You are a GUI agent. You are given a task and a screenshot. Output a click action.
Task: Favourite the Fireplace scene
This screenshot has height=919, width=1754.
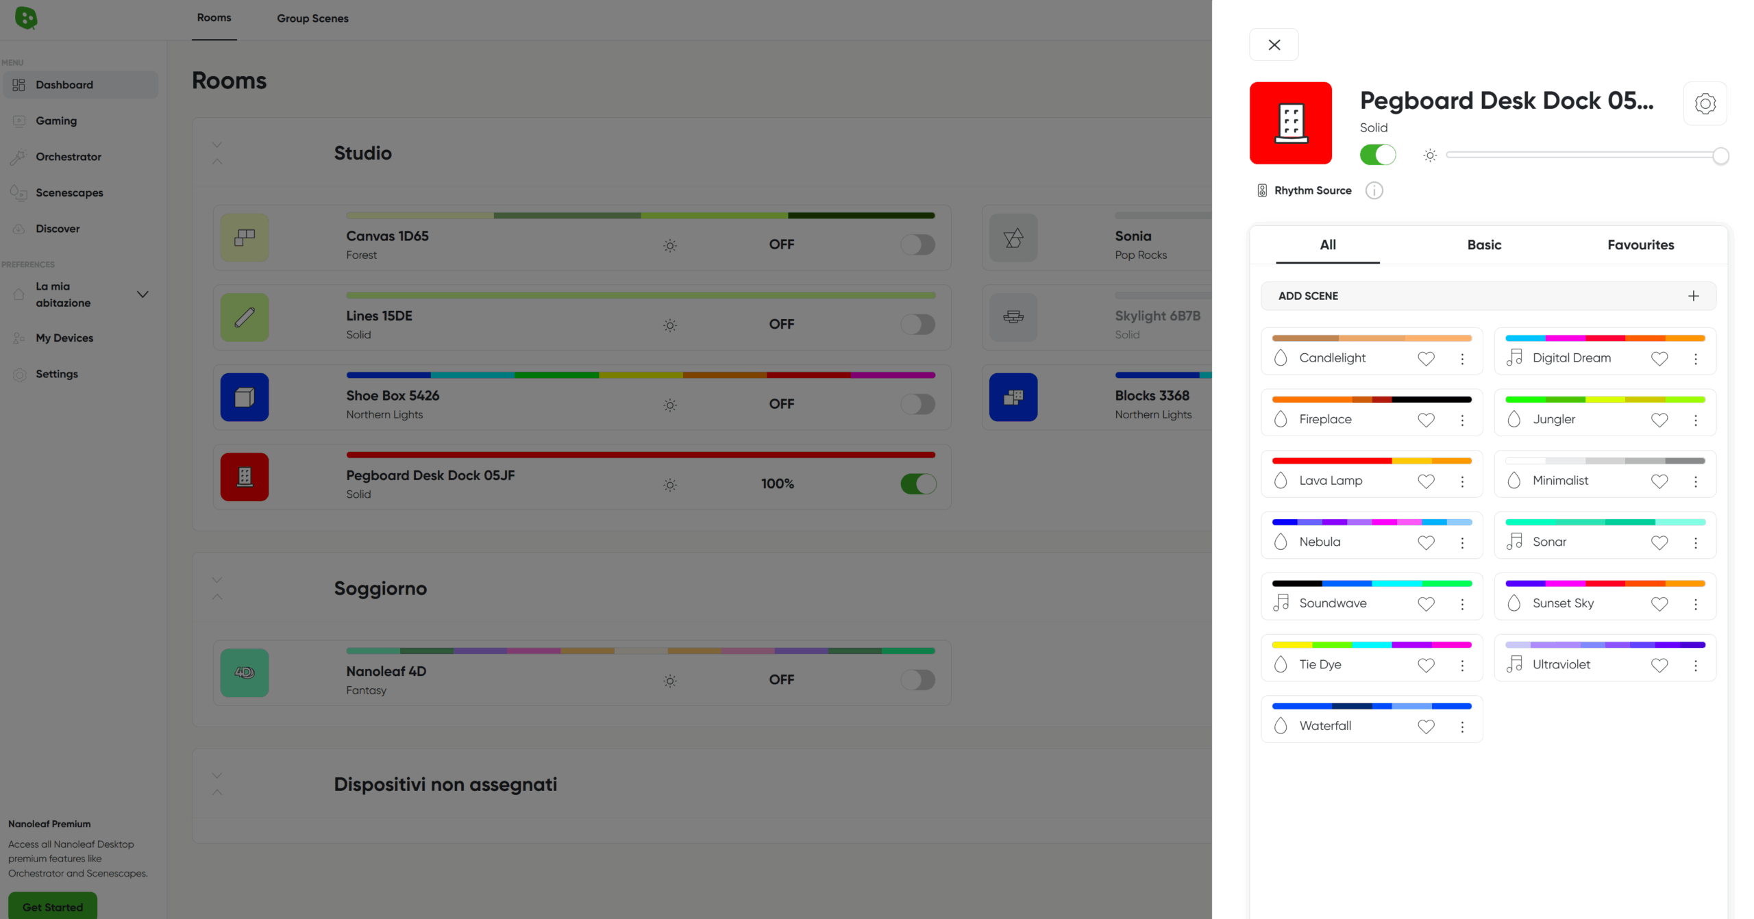tap(1426, 420)
